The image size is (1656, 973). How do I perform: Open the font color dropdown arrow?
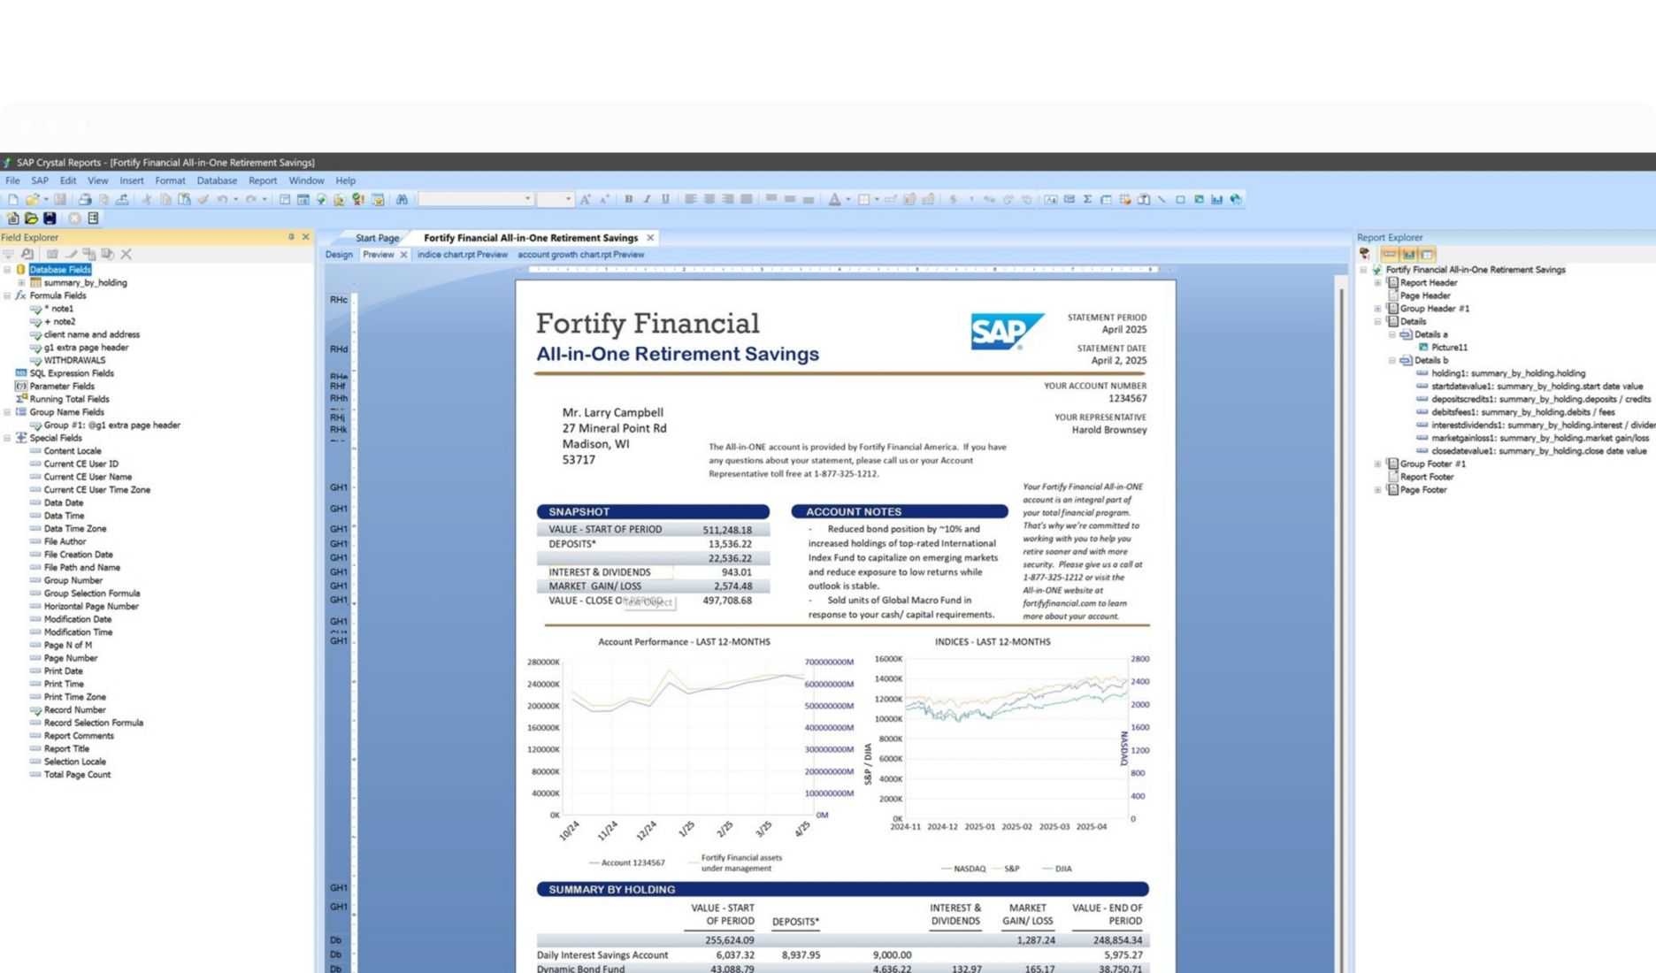pyautogui.click(x=847, y=200)
